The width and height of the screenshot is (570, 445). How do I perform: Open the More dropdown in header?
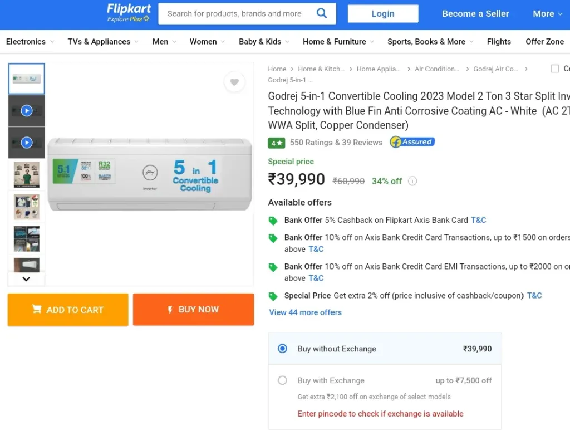tap(548, 14)
